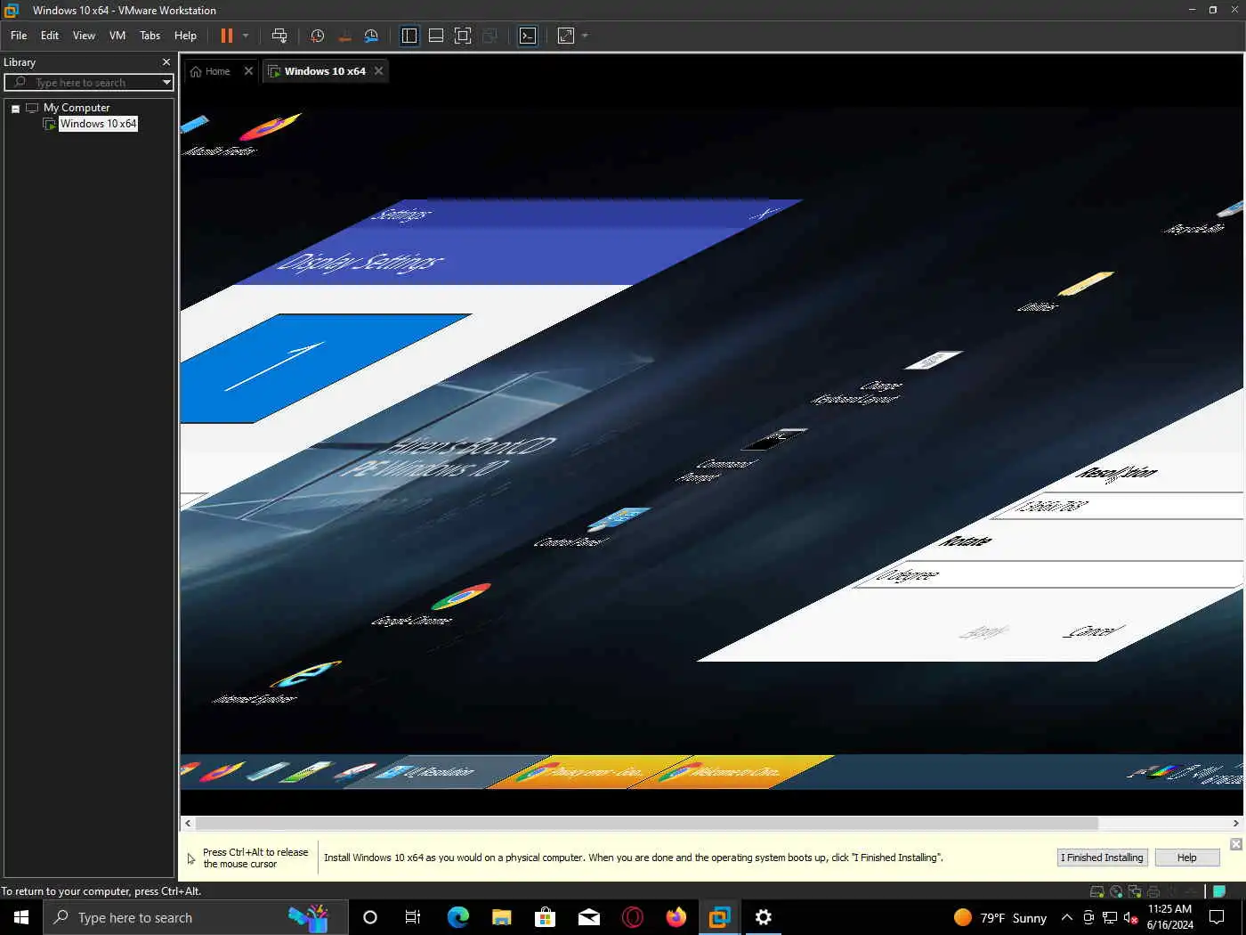
Task: Click the Unity mode toolbar icon
Action: [x=489, y=36]
